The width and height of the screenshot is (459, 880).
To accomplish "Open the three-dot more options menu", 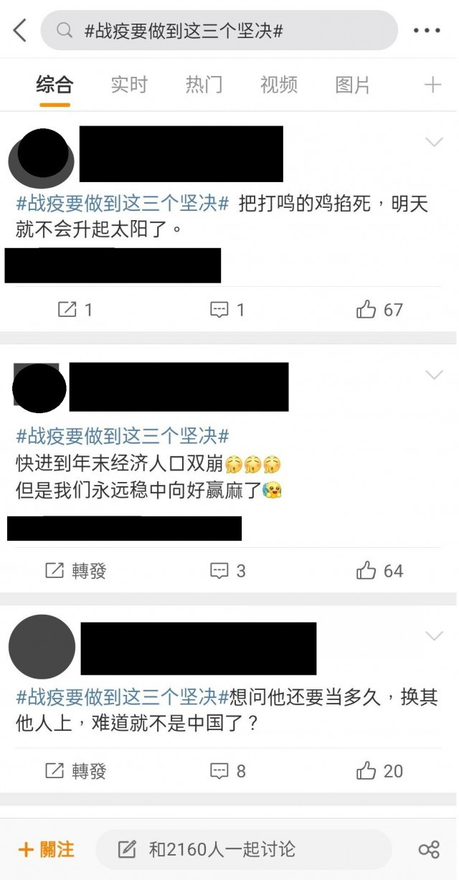I will coord(427,31).
